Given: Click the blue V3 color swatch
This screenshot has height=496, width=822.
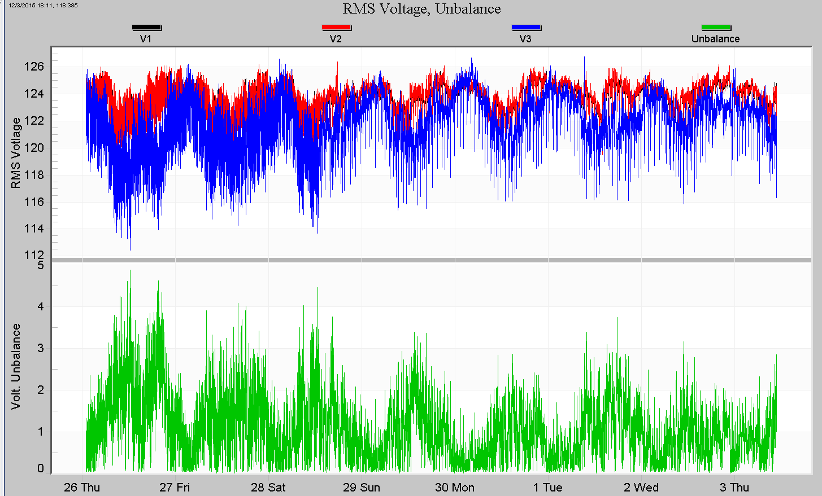Looking at the screenshot, I should coord(526,26).
